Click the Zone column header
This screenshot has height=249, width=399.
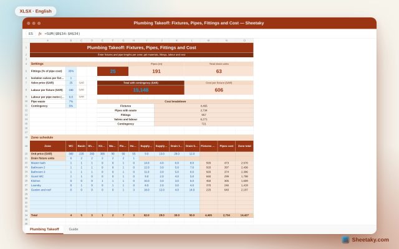pos(47,146)
